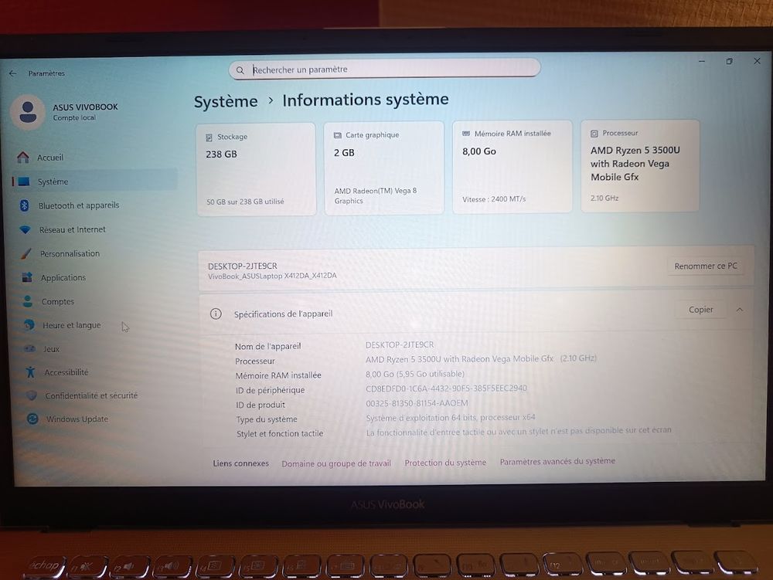
Task: Open the Processeur AMD Ryzen card
Action: [640, 165]
